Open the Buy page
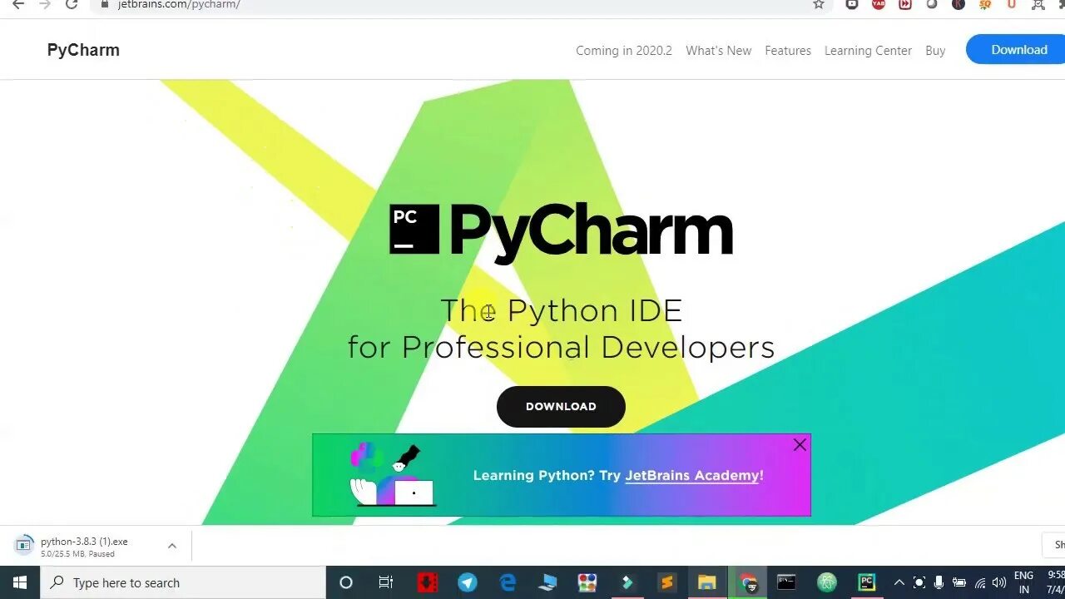 (x=935, y=51)
